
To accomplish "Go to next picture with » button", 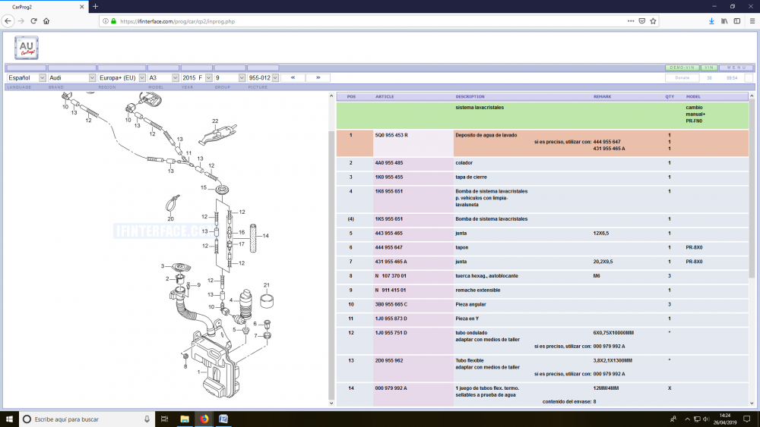I will [318, 77].
